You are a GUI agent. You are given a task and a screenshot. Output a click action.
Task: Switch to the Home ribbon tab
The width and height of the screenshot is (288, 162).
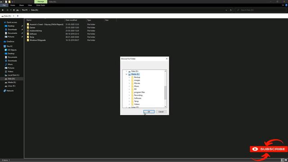(x=13, y=5)
